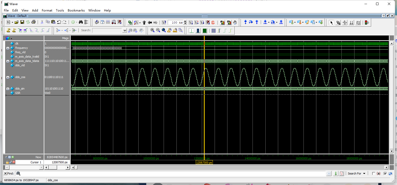Screen dimensions: 397x185
Task: Click the Msgs column header
Action: 57,38
